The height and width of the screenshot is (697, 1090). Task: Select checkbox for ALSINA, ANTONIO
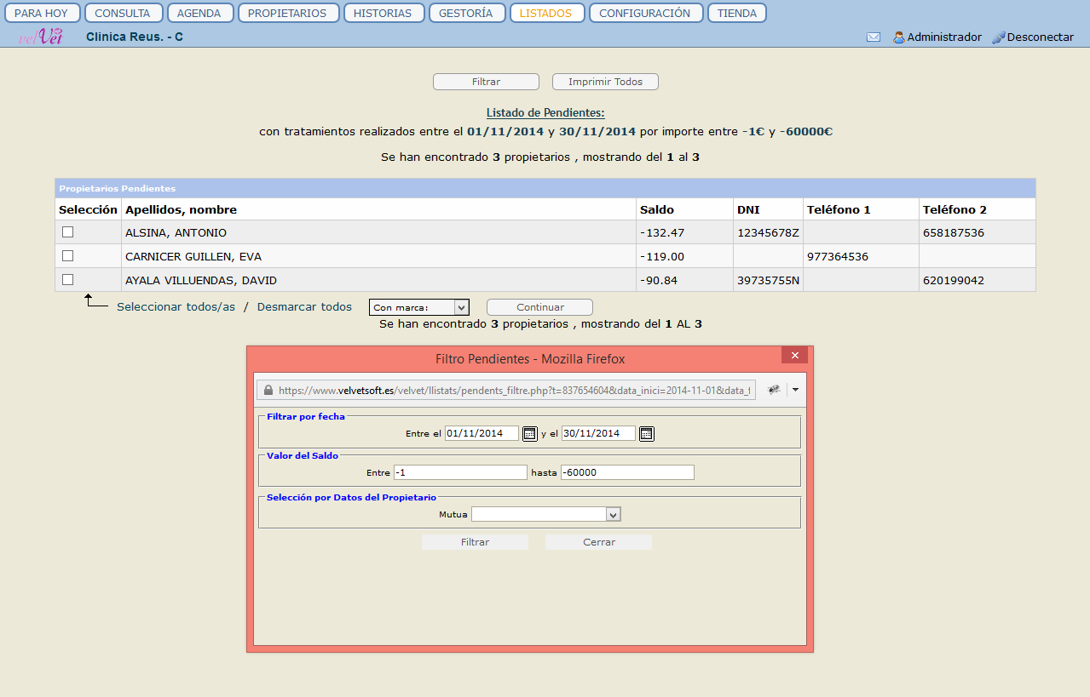(68, 231)
